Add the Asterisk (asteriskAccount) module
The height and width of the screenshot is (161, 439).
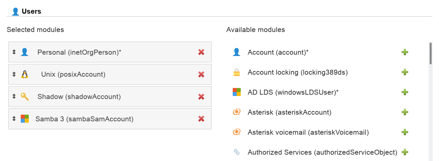click(405, 112)
